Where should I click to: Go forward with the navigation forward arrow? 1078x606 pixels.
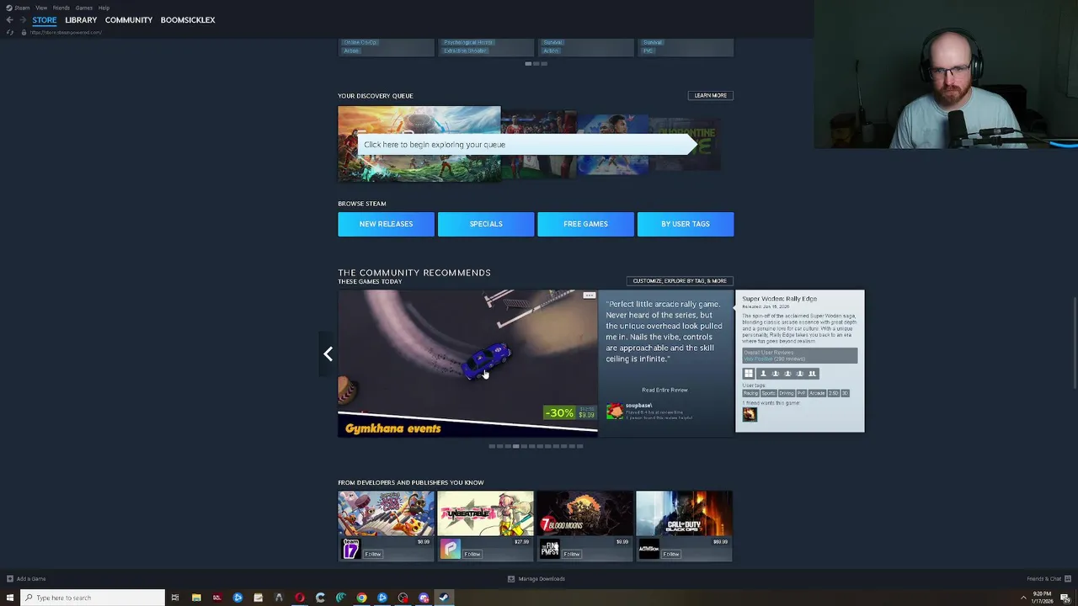(x=22, y=19)
